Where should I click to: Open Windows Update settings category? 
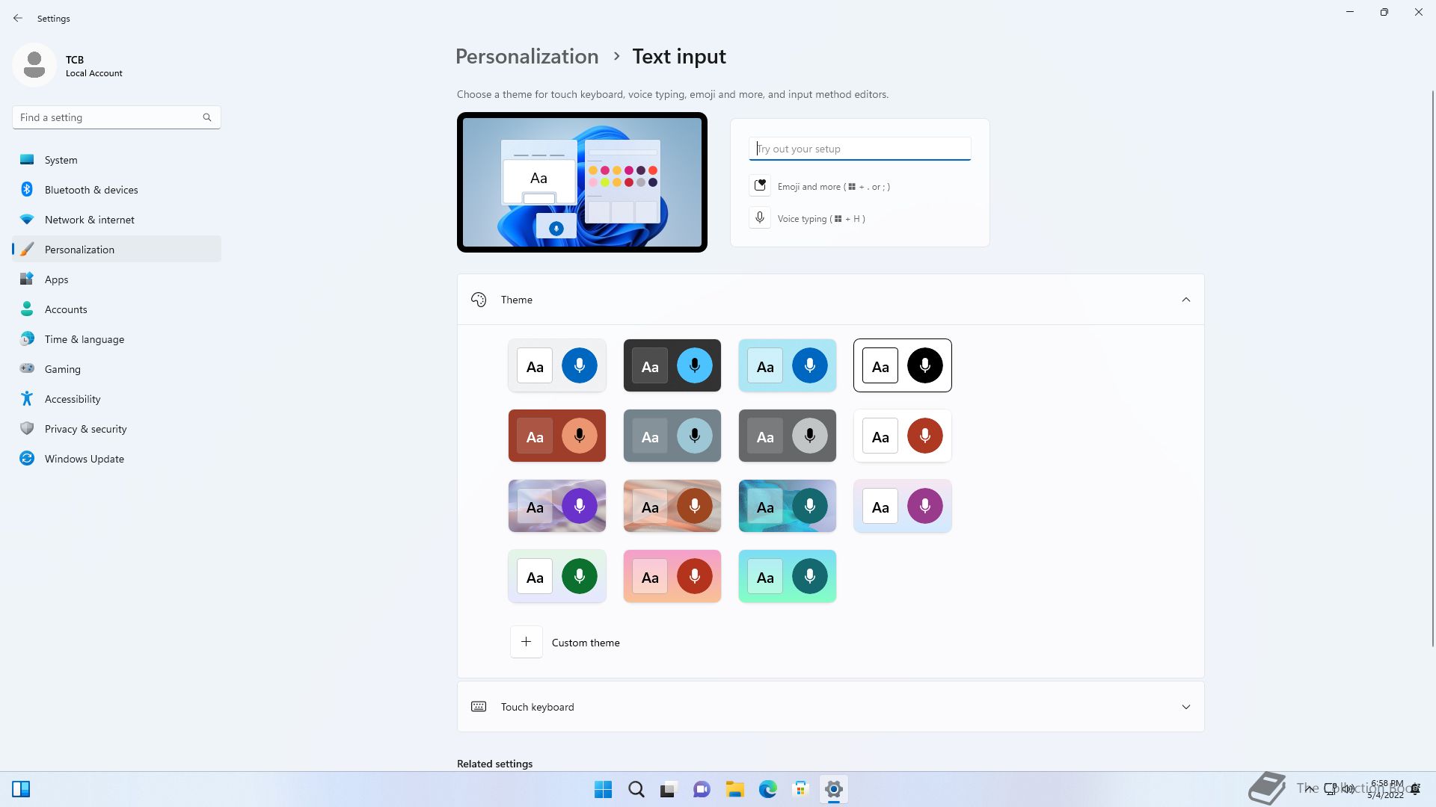coord(84,459)
